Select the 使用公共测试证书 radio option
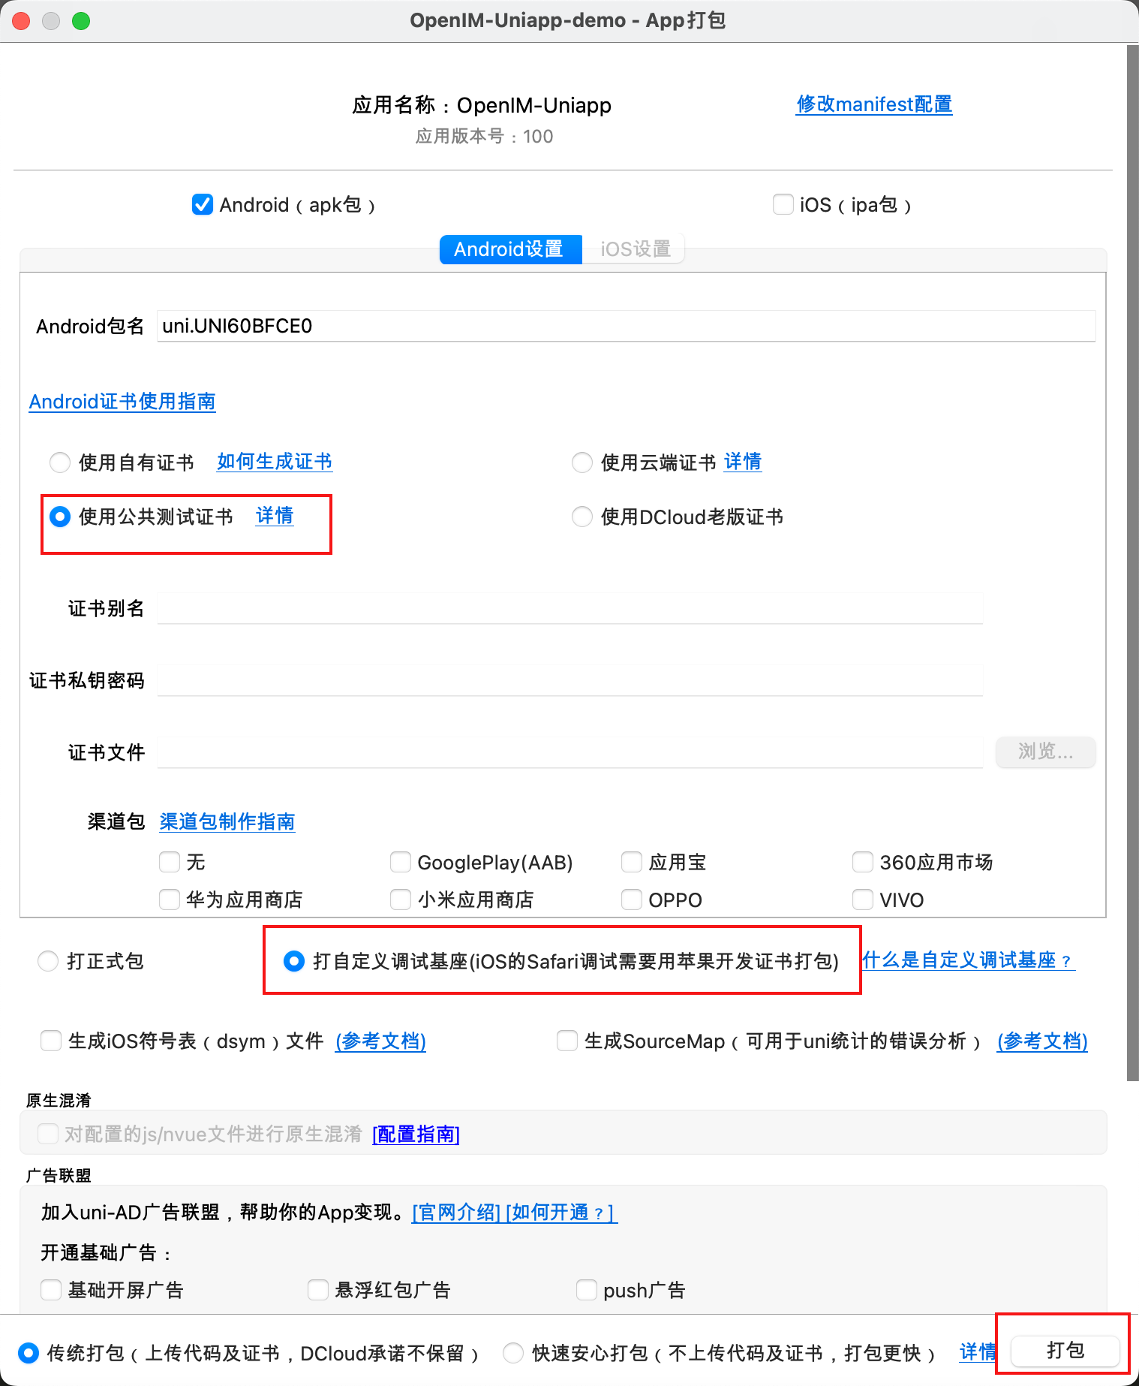 [x=60, y=517]
